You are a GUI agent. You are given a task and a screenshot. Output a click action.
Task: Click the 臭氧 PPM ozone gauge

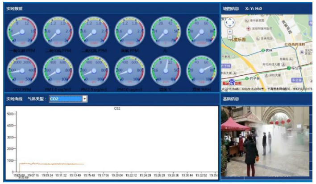pyautogui.click(x=129, y=32)
